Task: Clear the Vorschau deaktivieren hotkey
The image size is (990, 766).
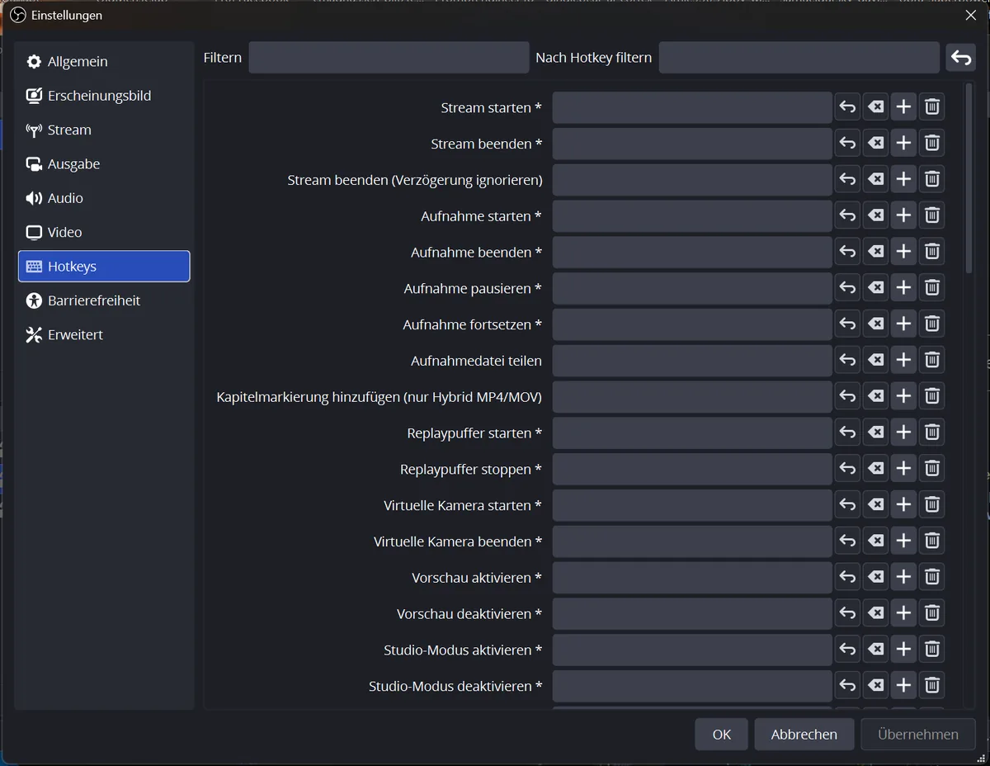Action: 875,613
